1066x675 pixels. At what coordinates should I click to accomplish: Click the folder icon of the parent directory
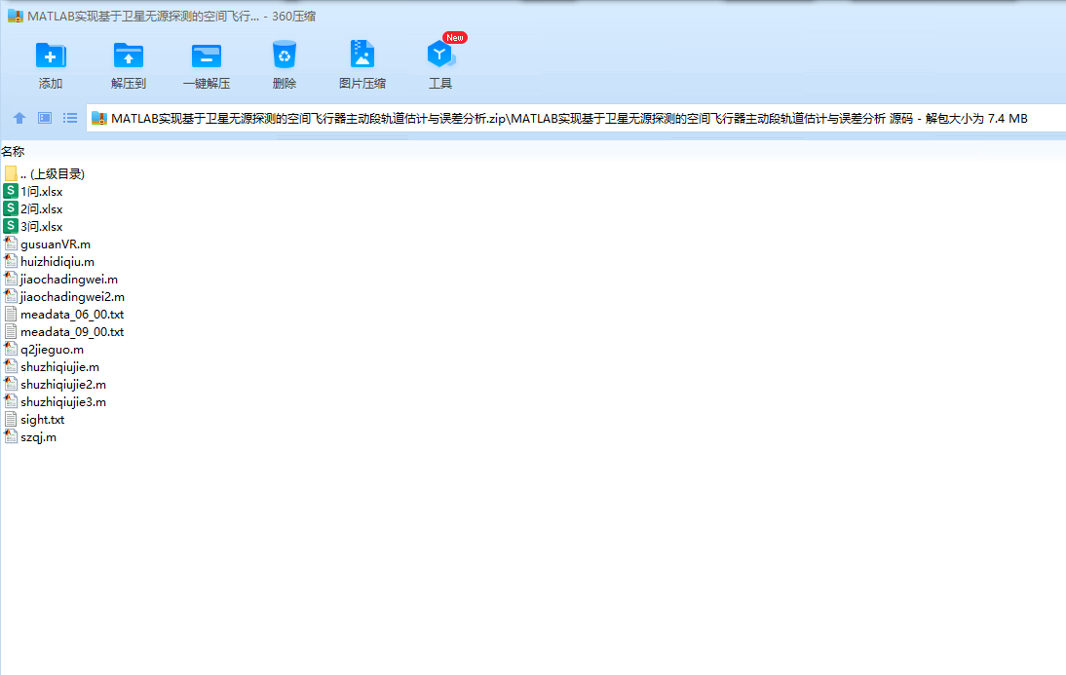10,173
